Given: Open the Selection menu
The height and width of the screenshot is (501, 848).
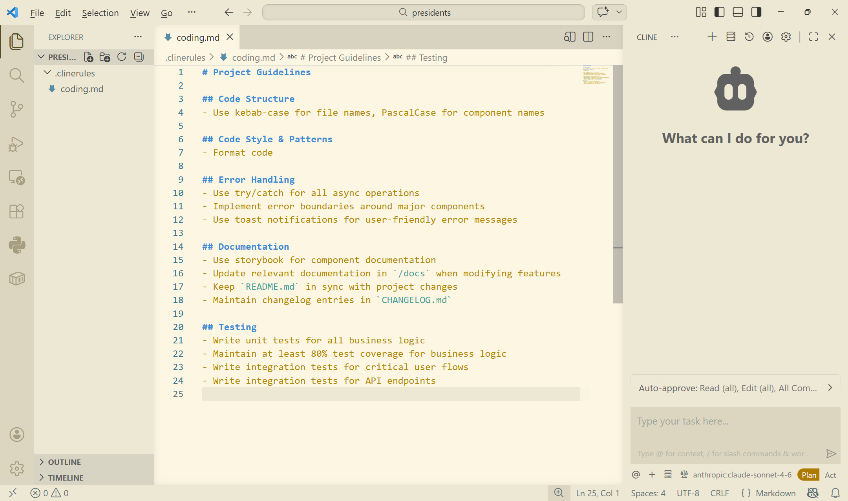Looking at the screenshot, I should pos(100,13).
